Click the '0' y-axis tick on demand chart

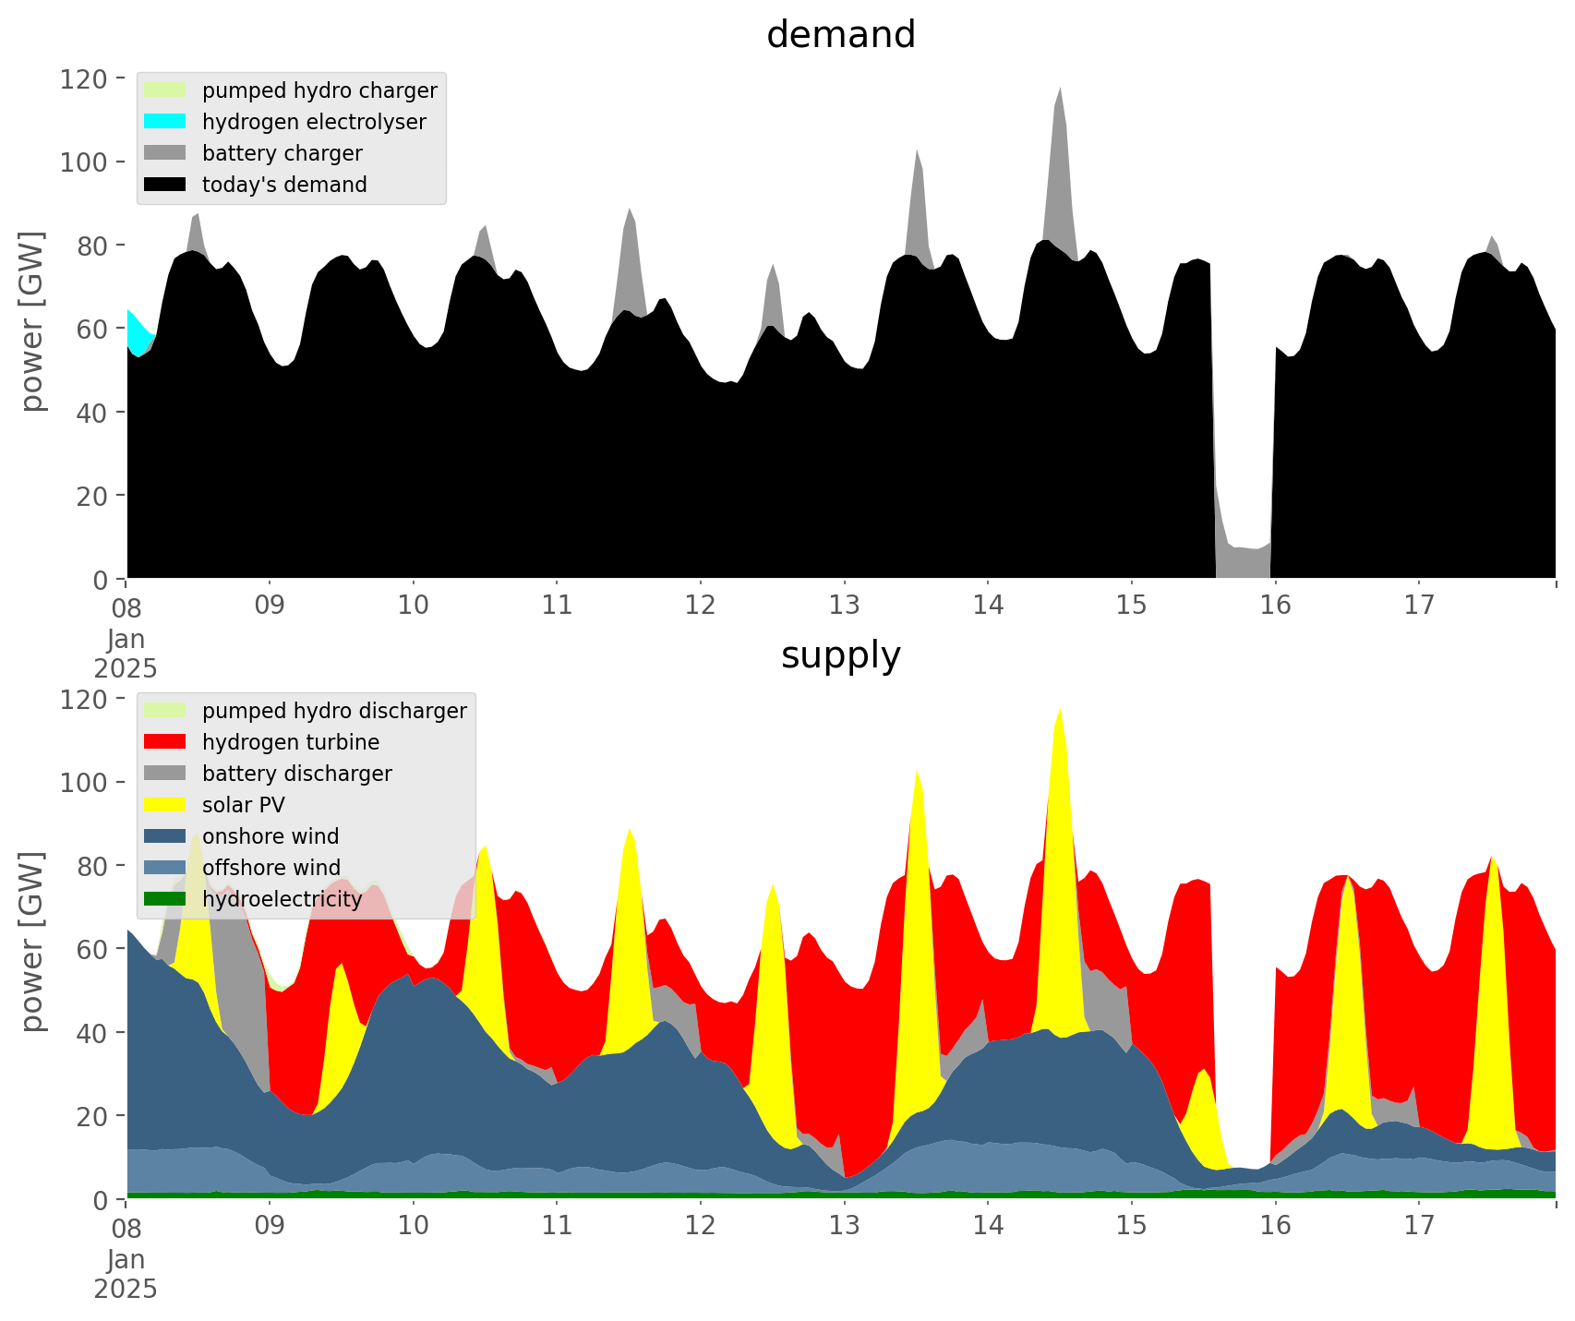[101, 580]
